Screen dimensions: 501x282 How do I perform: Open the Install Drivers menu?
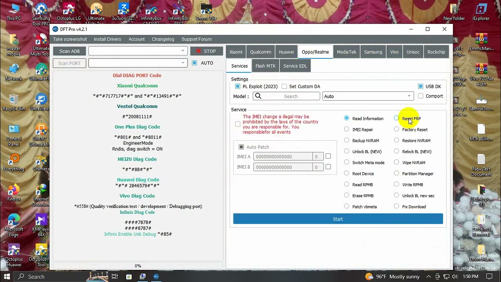click(x=107, y=39)
